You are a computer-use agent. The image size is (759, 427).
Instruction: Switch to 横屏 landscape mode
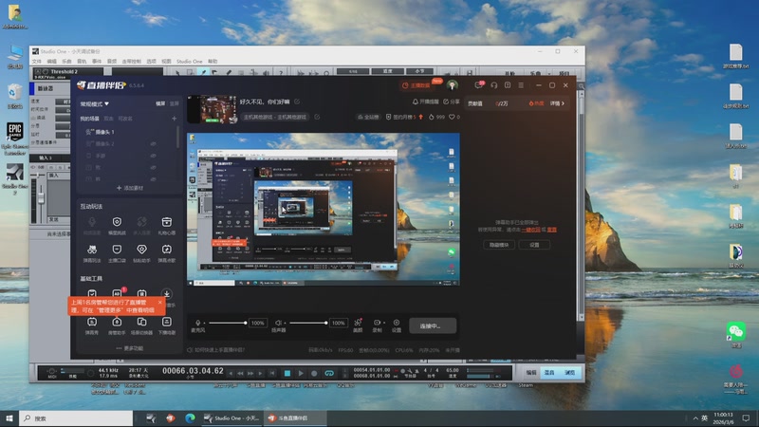tap(160, 103)
